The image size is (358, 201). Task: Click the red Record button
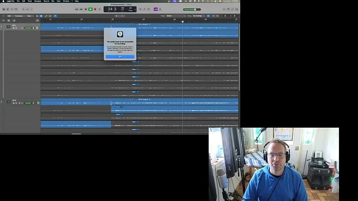95,10
